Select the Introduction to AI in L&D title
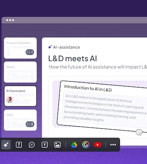The width and height of the screenshot is (147, 164). click(88, 88)
